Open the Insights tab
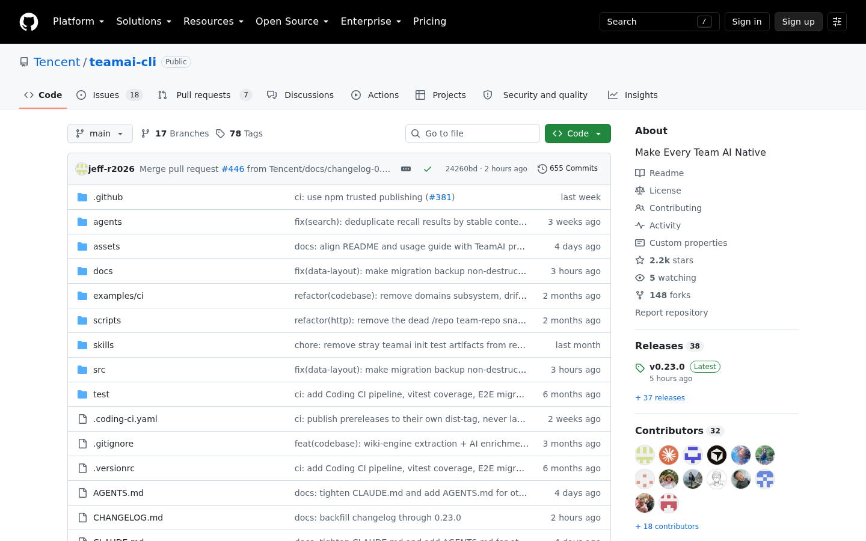 [633, 95]
